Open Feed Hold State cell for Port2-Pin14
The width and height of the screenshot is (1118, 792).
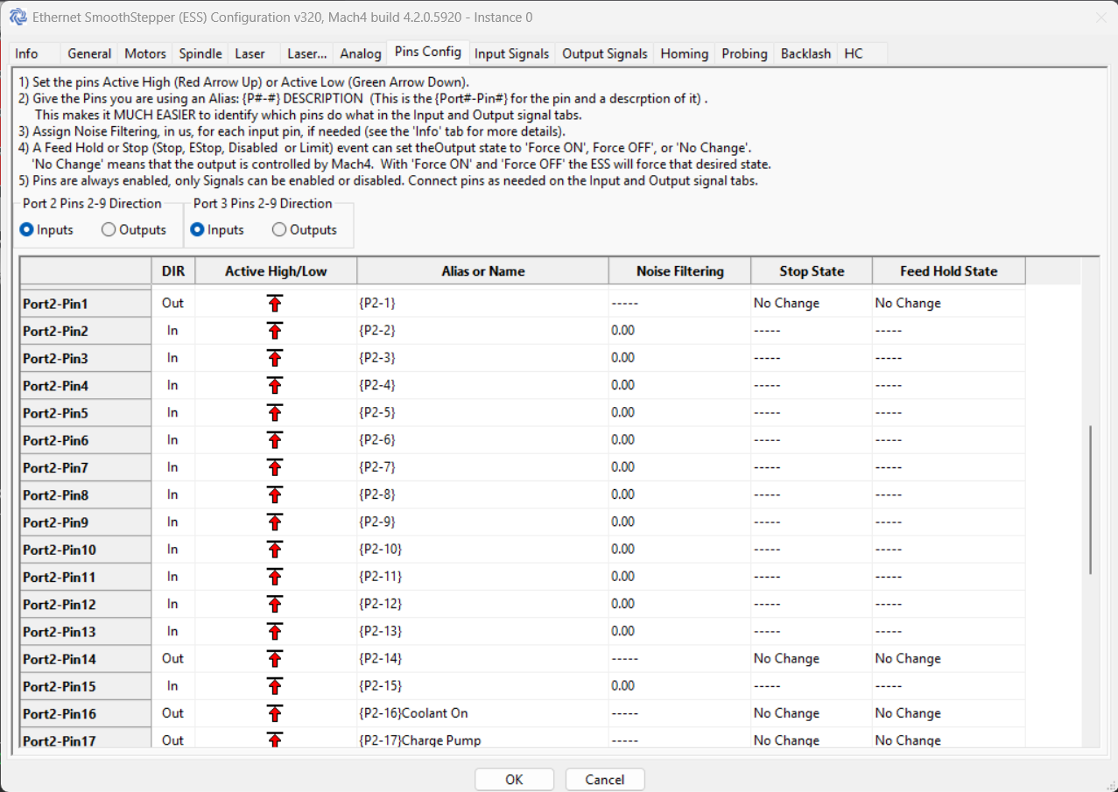(949, 659)
